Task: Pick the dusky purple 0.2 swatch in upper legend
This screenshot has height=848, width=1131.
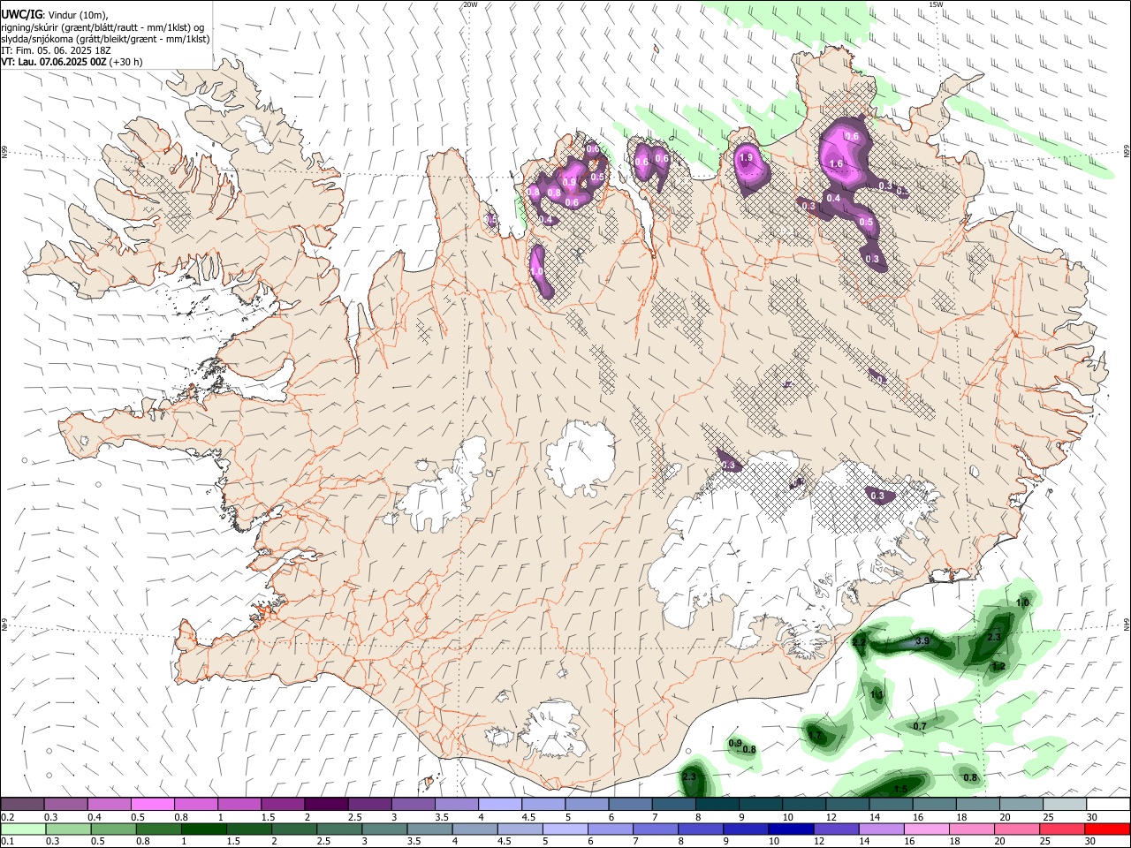Action: pos(22,804)
